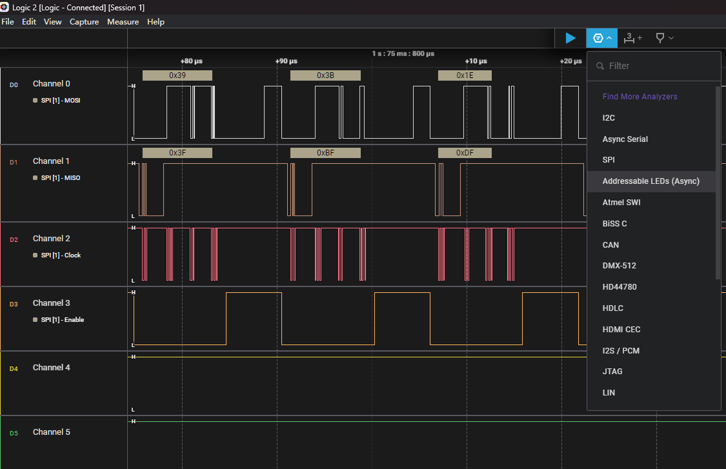This screenshot has height=469, width=726.
Task: Click the D0 channel color tag
Action: point(14,85)
